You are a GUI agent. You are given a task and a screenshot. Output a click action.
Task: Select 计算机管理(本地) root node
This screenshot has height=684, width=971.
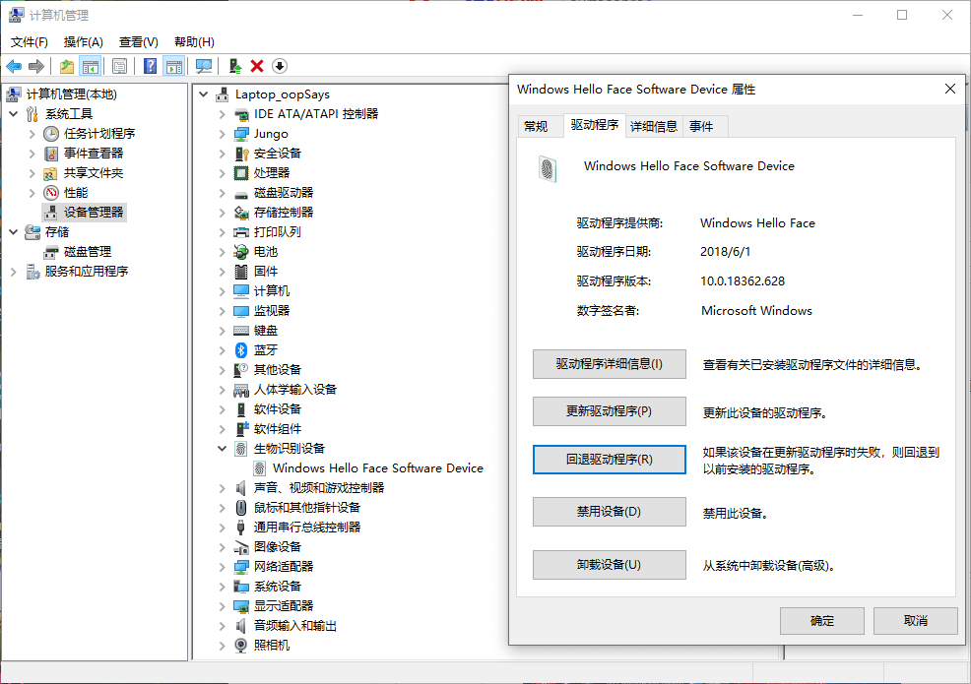[62, 94]
